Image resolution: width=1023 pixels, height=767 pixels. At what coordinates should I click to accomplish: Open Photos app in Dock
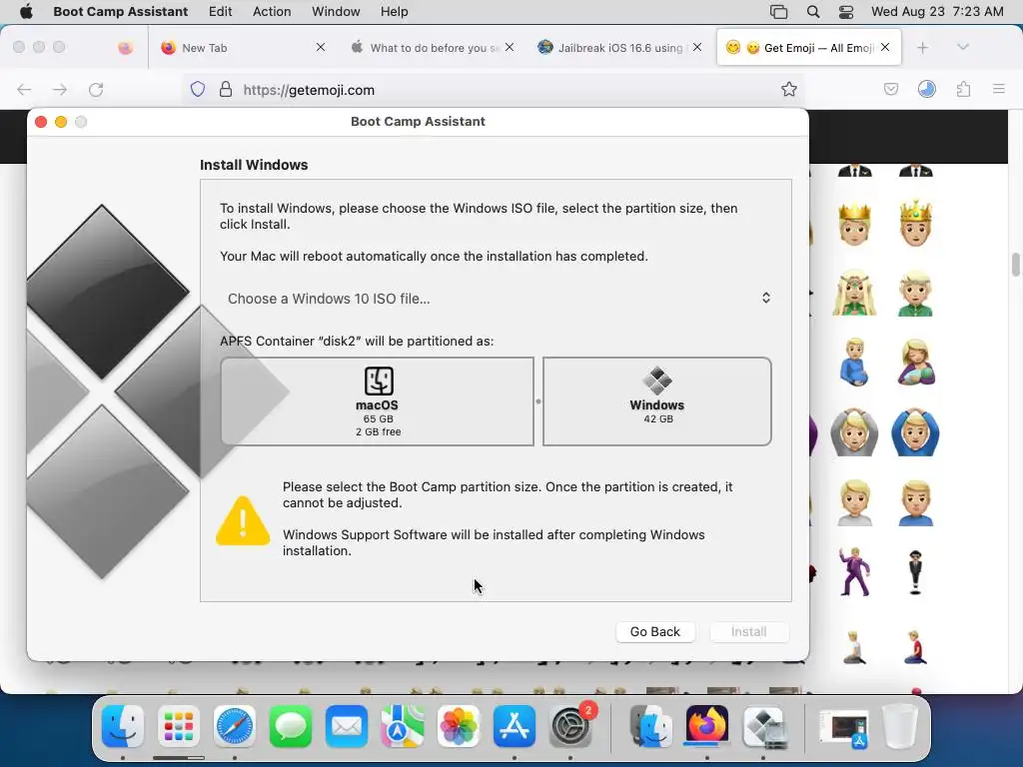tap(458, 726)
